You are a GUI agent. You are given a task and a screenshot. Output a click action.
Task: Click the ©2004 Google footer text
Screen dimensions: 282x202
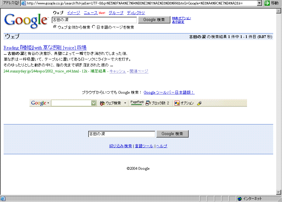[x=138, y=169]
